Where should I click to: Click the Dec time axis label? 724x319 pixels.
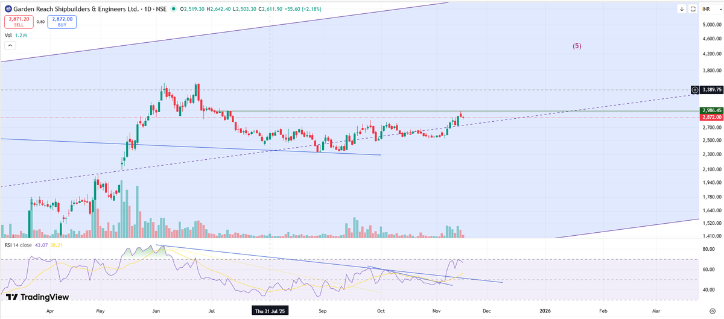click(x=487, y=310)
